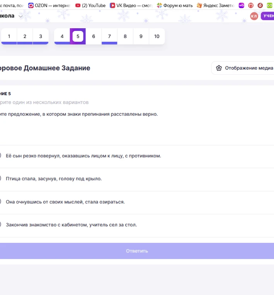
Task: Go to question 2
Action: coord(25,36)
